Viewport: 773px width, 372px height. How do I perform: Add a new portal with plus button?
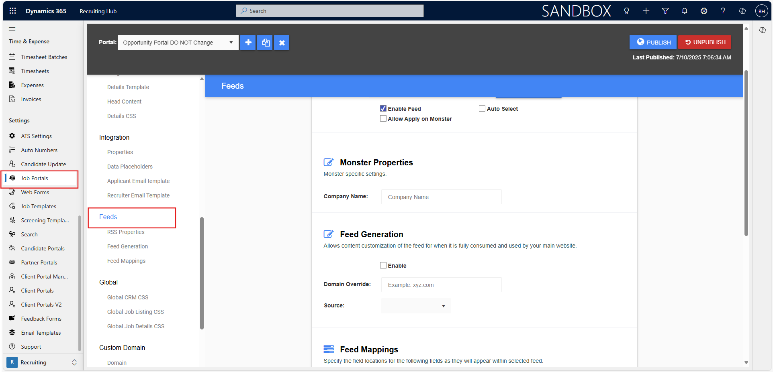coord(248,43)
